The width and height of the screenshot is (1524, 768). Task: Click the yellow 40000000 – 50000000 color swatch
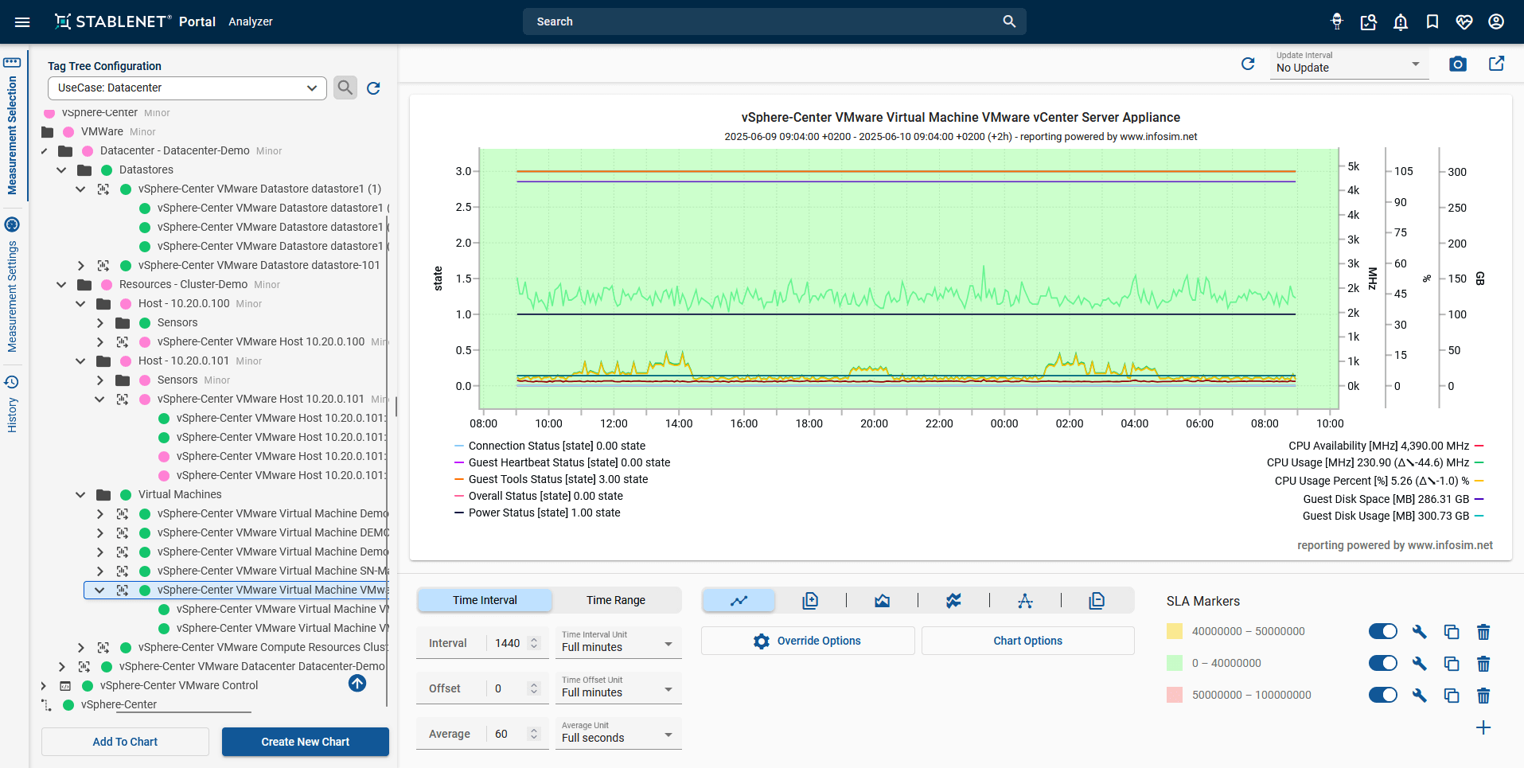point(1175,631)
